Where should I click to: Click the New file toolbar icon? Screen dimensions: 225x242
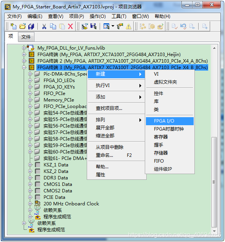(x=13, y=26)
